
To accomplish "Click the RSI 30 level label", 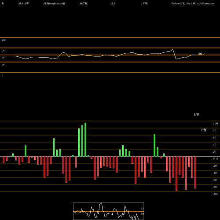I will tap(3, 65).
